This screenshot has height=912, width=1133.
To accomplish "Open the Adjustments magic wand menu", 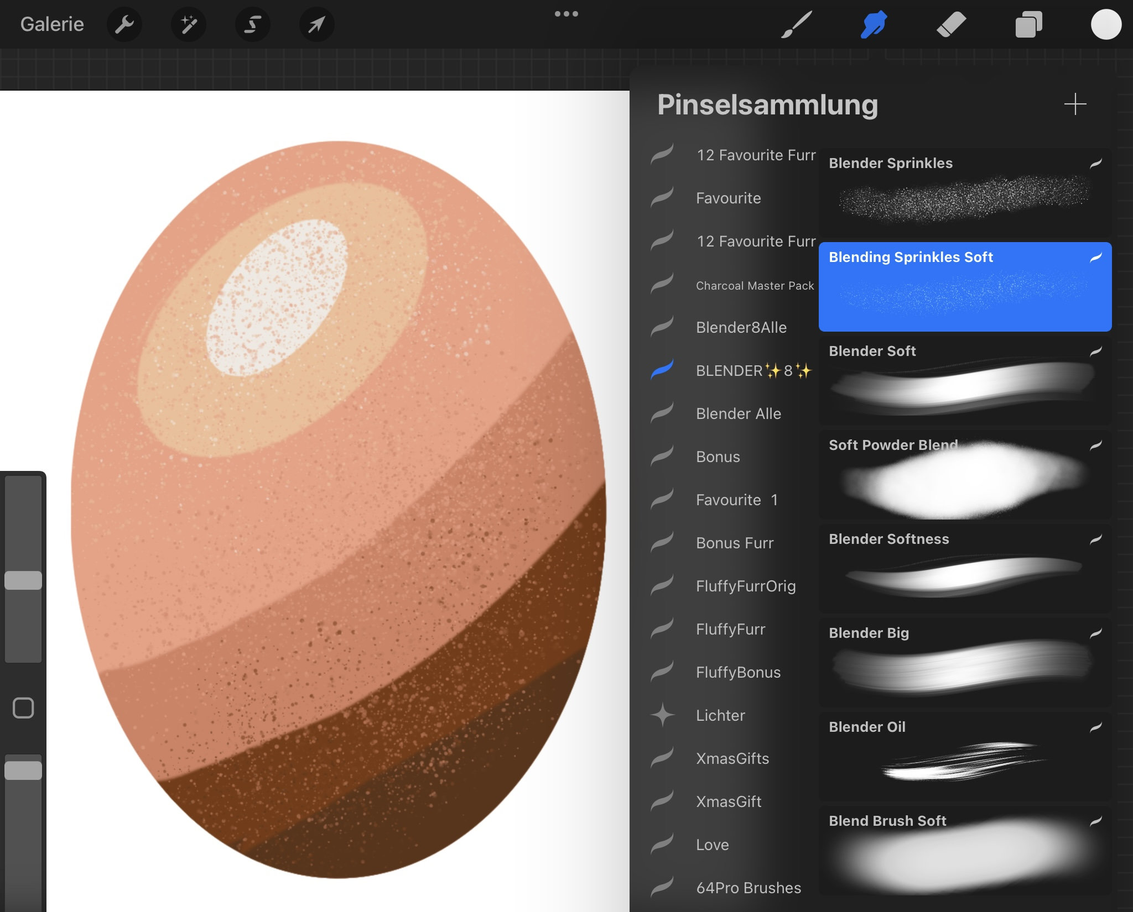I will [189, 24].
